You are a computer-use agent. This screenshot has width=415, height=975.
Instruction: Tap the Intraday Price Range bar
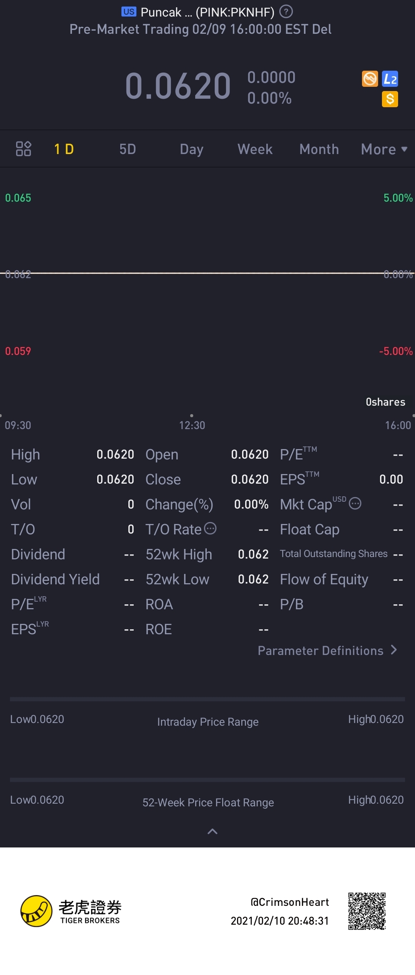point(207,700)
